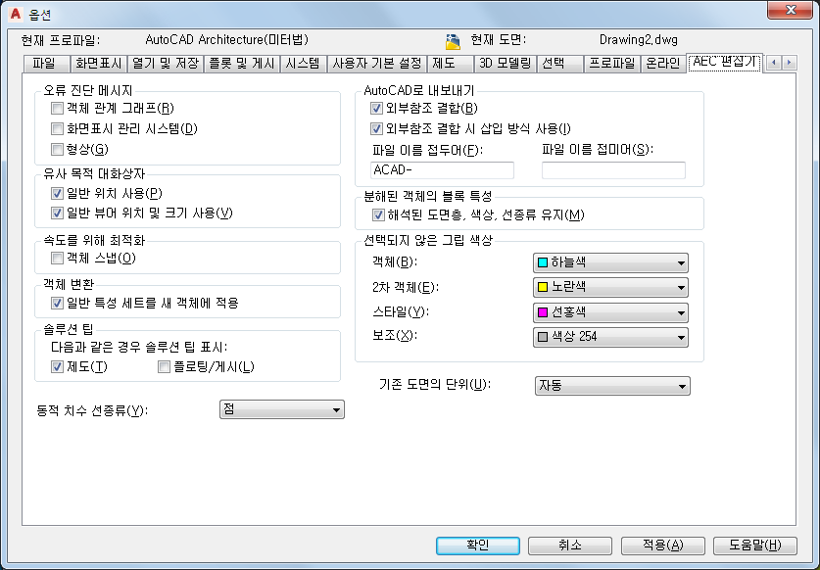The height and width of the screenshot is (570, 820).
Task: Open the 객체(B) grip color dropdown
Action: [610, 262]
